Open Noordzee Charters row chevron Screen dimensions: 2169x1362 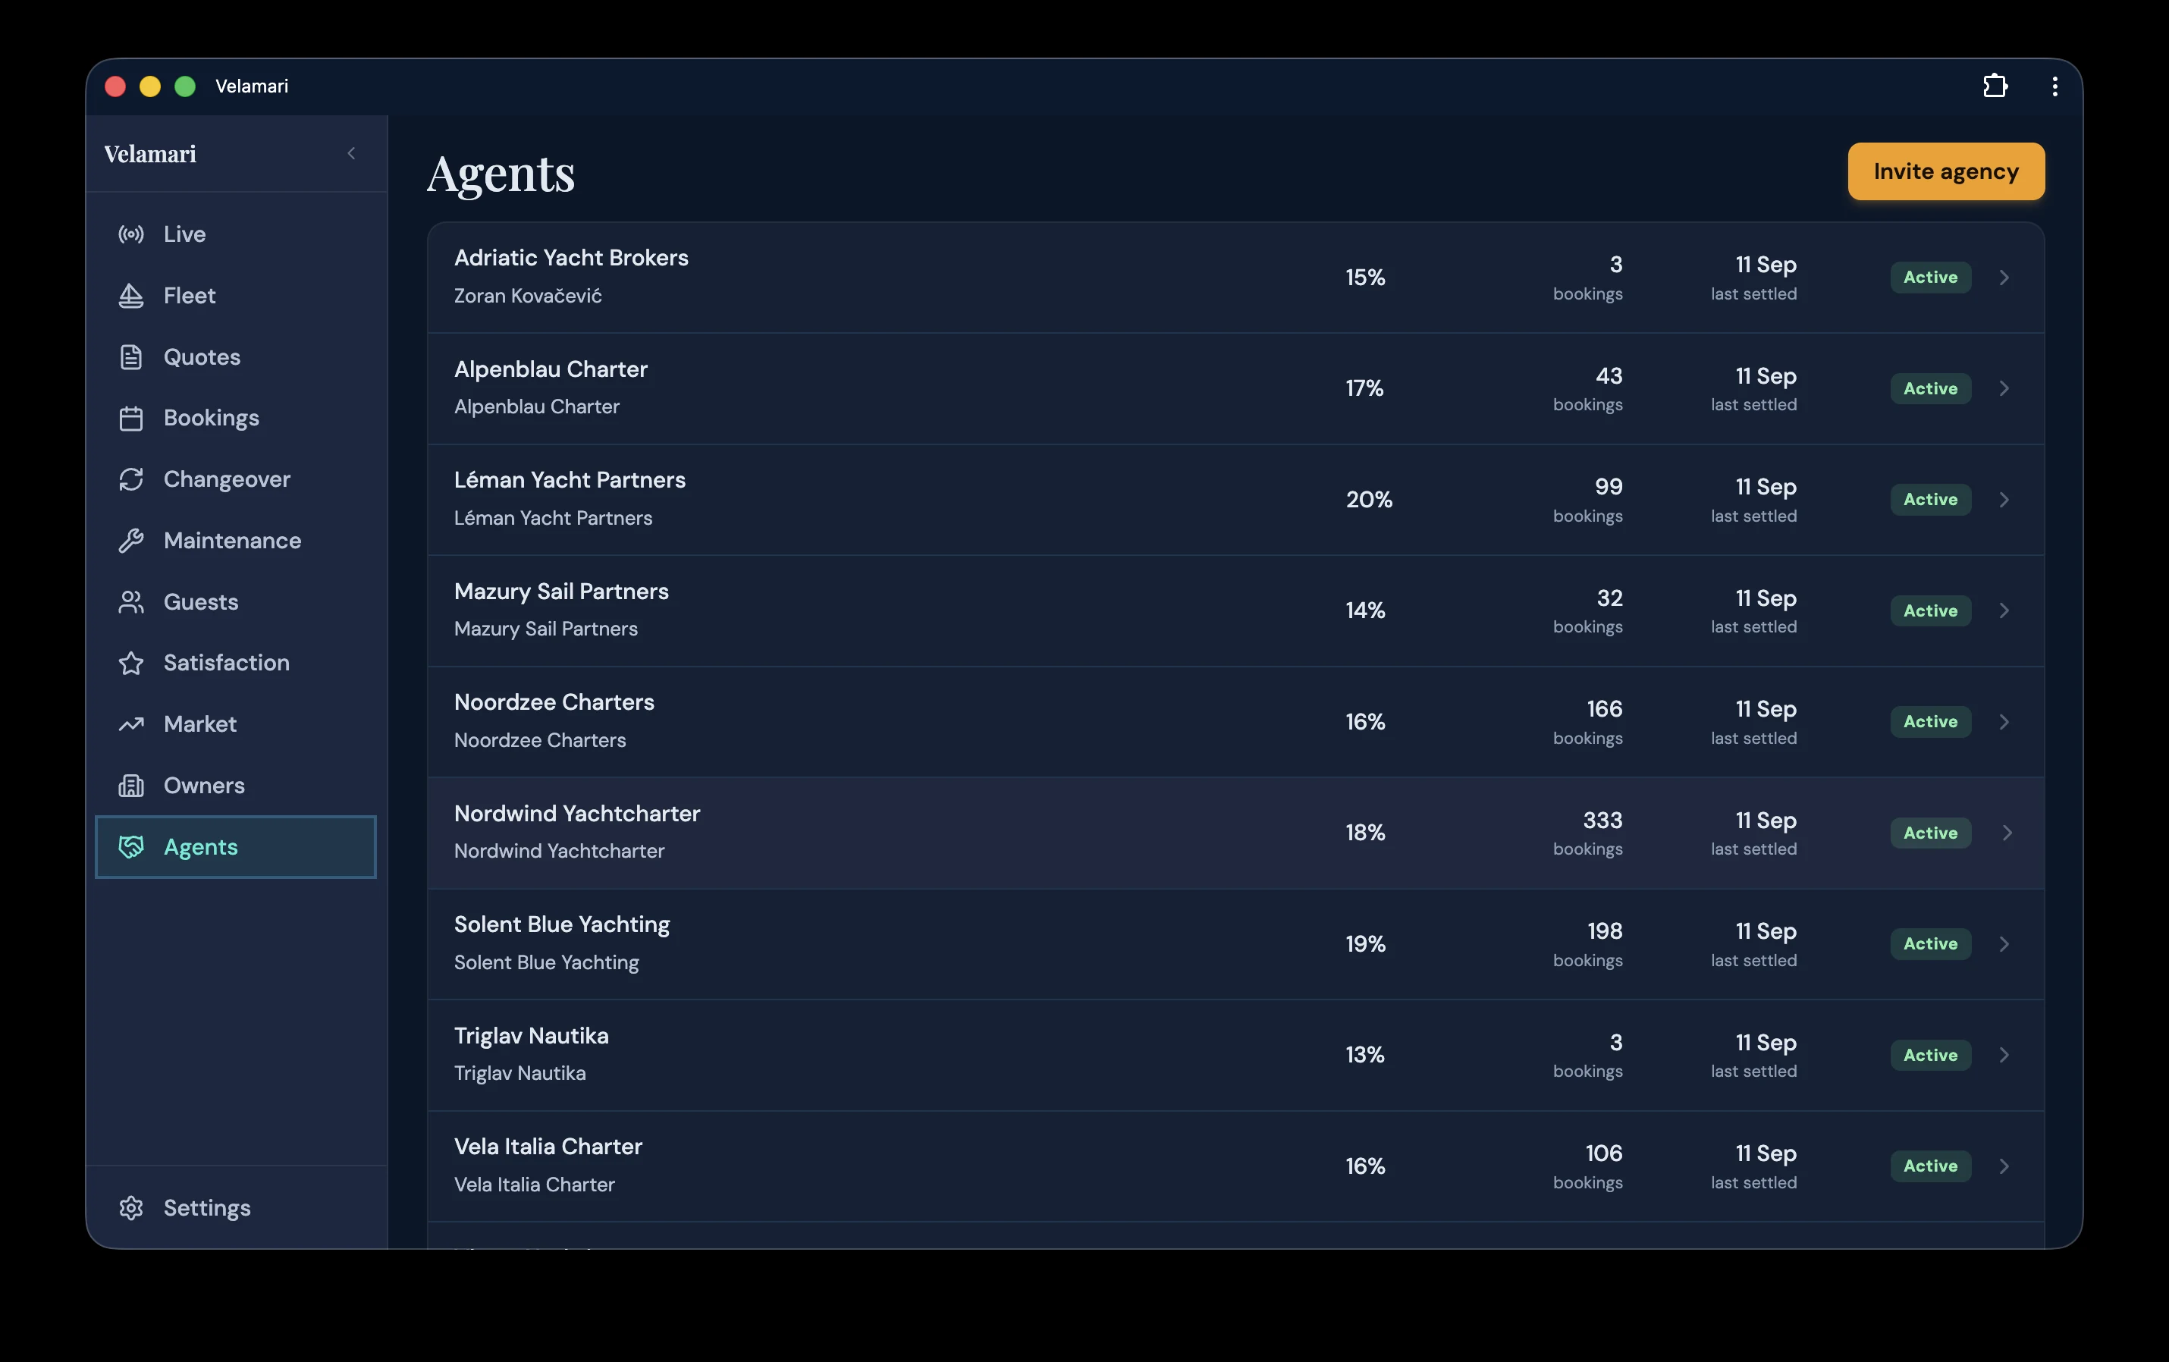[x=2004, y=721]
